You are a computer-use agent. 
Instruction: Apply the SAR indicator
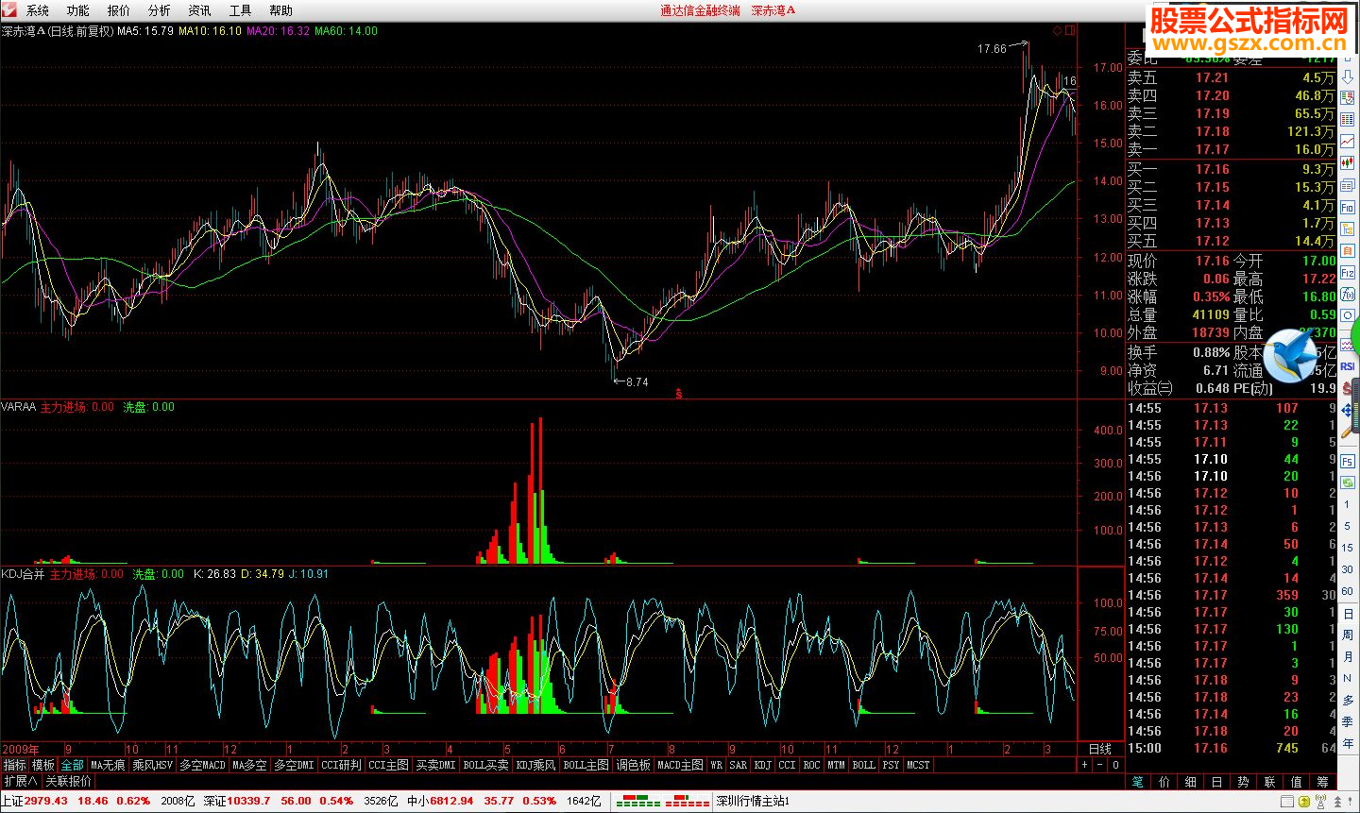click(x=739, y=765)
